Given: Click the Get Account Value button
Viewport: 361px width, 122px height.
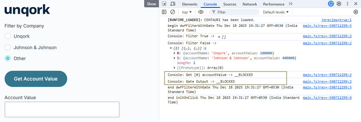Looking at the screenshot, I should [36, 79].
